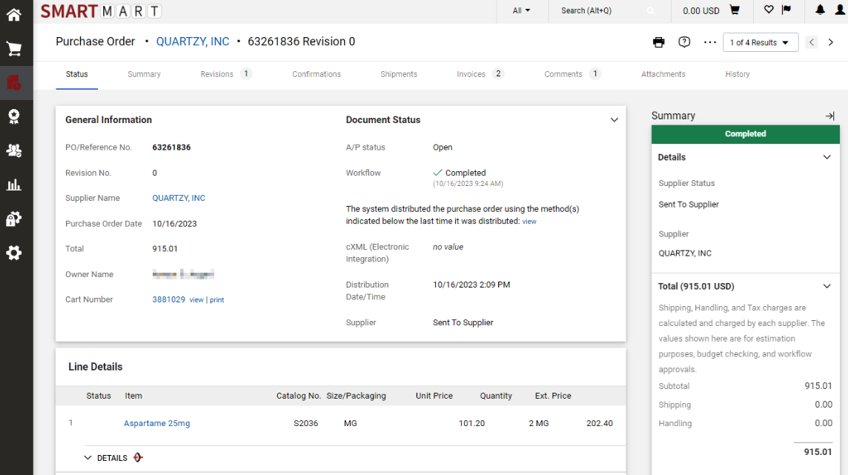Image resolution: width=848 pixels, height=475 pixels.
Task: Open the History tab
Action: (x=737, y=75)
